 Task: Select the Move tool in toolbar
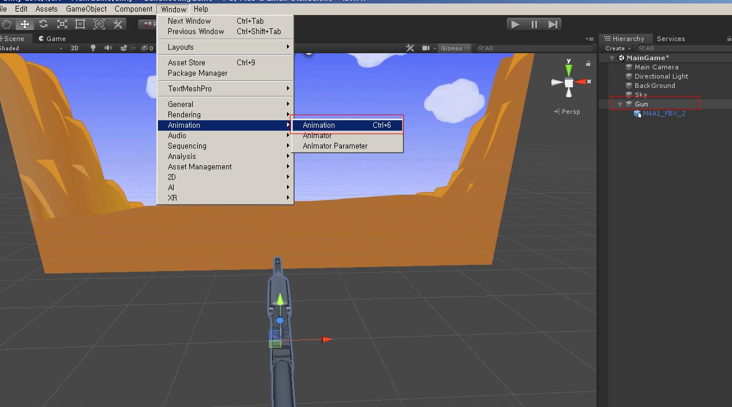25,24
